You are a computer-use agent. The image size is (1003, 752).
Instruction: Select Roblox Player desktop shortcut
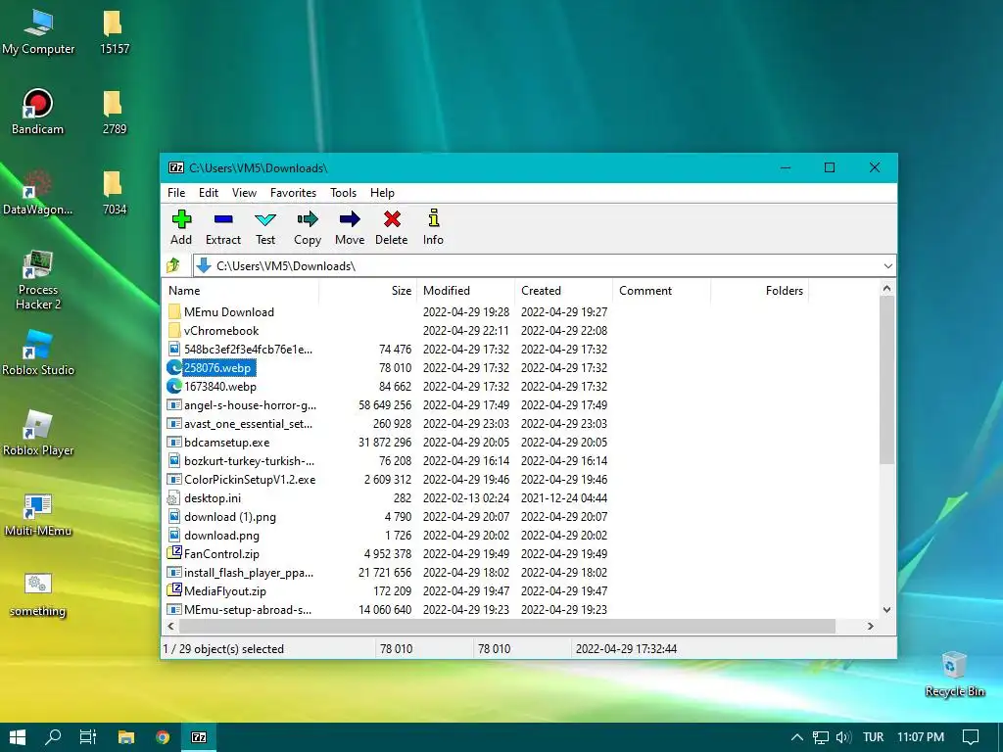click(x=38, y=434)
